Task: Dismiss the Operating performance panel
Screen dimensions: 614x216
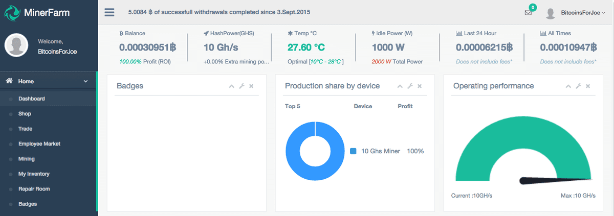Action: point(588,86)
